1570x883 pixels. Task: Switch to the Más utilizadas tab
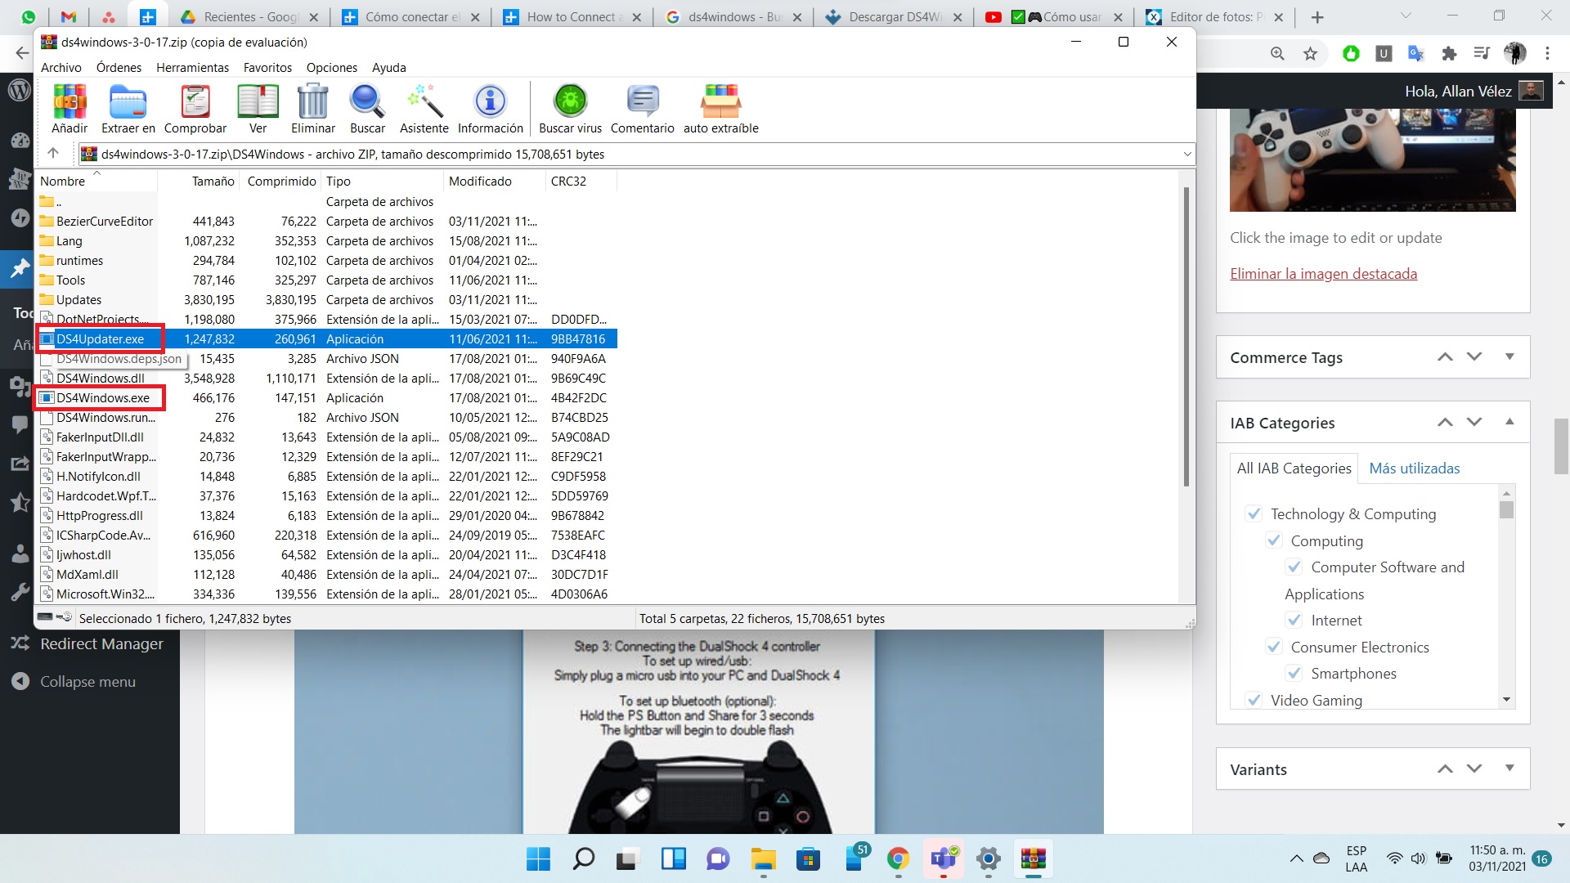(1415, 468)
